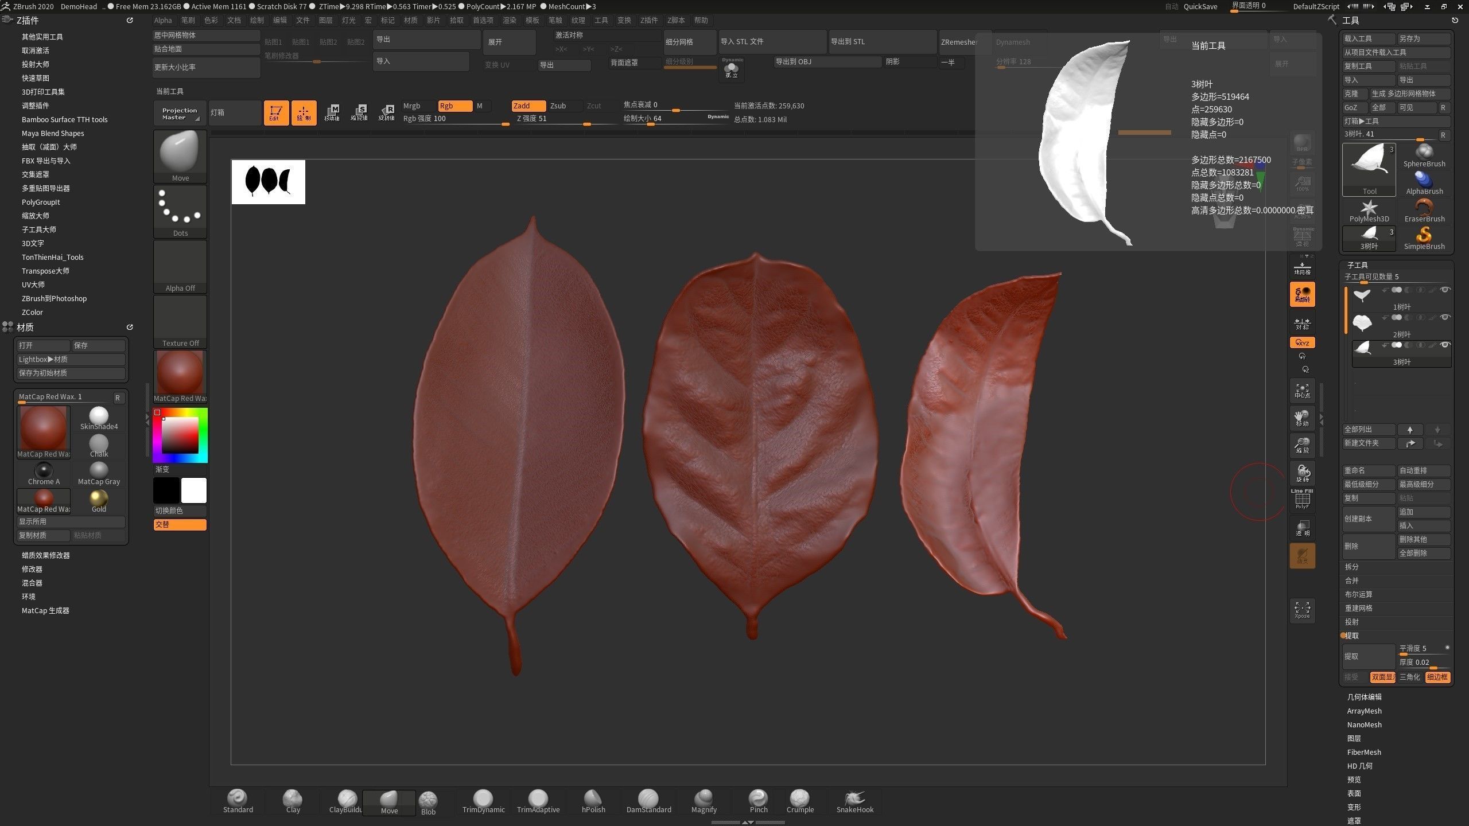Click the 创建副本 button
1469x826 pixels.
pyautogui.click(x=1368, y=519)
